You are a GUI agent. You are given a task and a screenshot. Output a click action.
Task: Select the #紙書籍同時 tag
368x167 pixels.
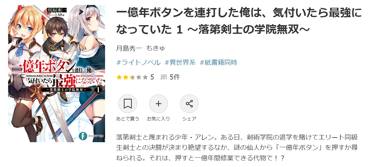point(218,62)
